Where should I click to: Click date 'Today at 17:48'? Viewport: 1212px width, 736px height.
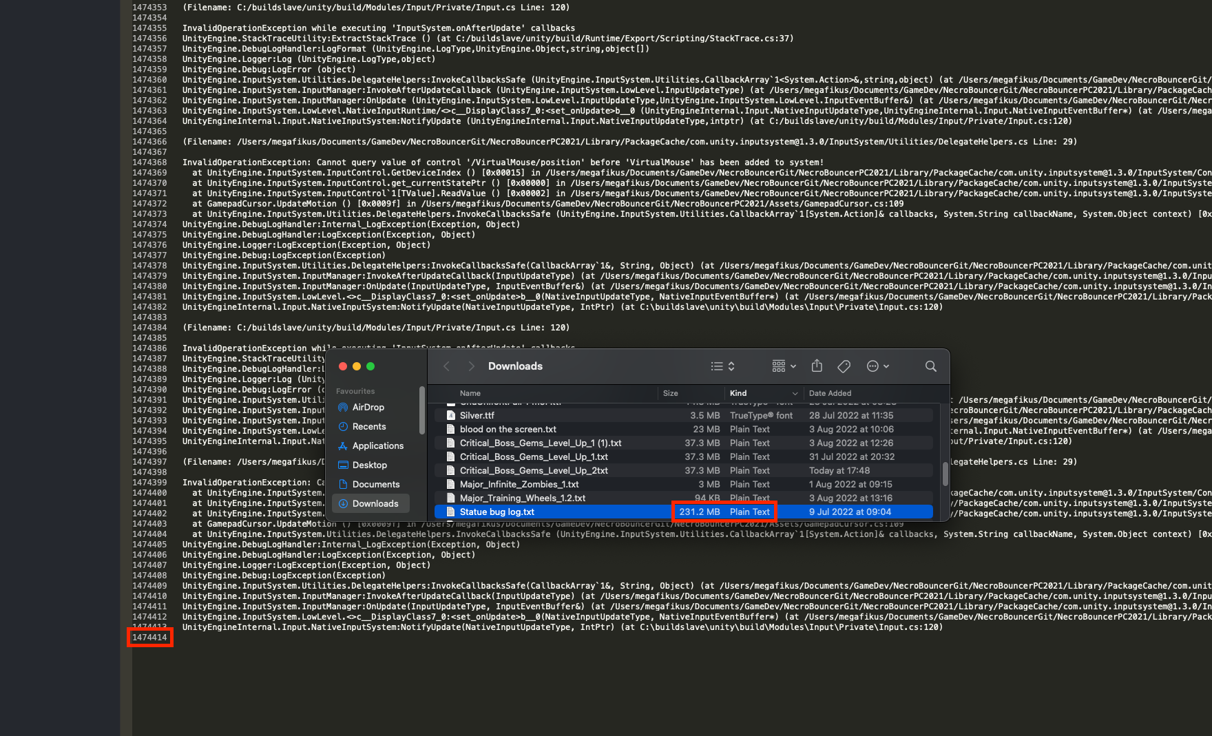[839, 471]
